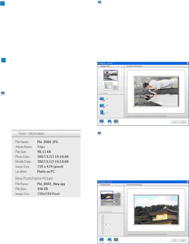This screenshot has height=244, width=189.
Task: Click Zoom & Crop in the temple photo dialog
Action: [116, 239]
